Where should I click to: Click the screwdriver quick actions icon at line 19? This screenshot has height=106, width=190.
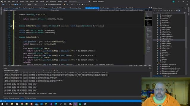pos(11,26)
